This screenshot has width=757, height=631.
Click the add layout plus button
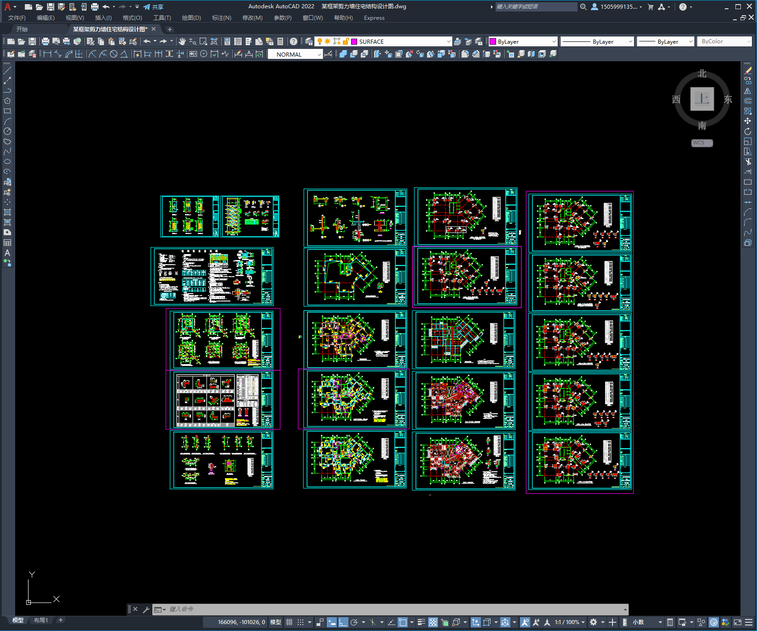(x=60, y=620)
